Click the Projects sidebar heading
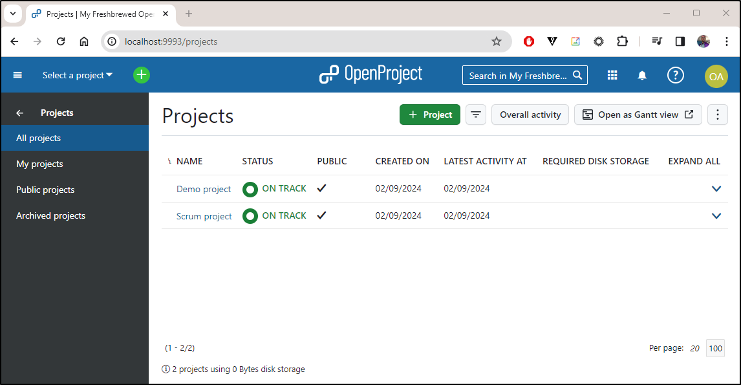The height and width of the screenshot is (385, 741). pyautogui.click(x=57, y=113)
